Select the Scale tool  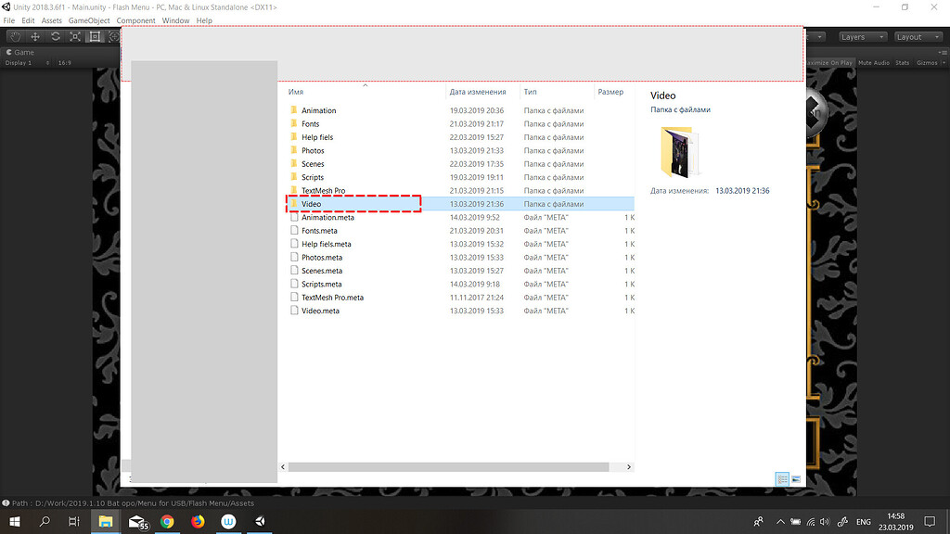point(75,36)
